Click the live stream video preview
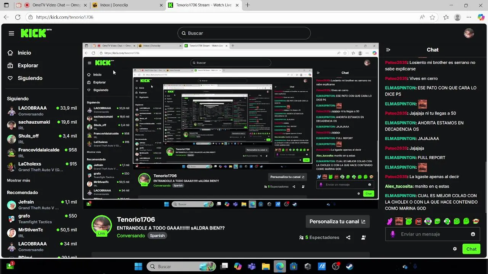Image resolution: width=488 pixels, height=274 pixels. [231, 126]
